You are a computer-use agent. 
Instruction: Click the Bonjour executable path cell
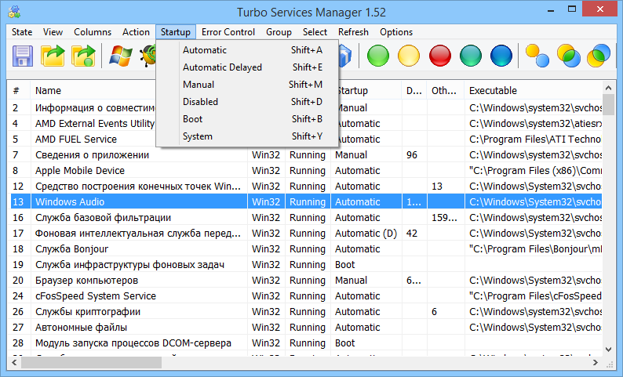534,248
